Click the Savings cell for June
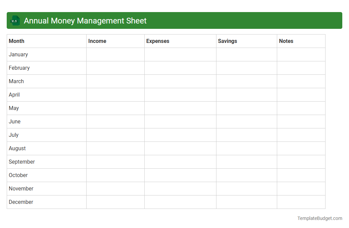349x228 pixels. [x=246, y=121]
